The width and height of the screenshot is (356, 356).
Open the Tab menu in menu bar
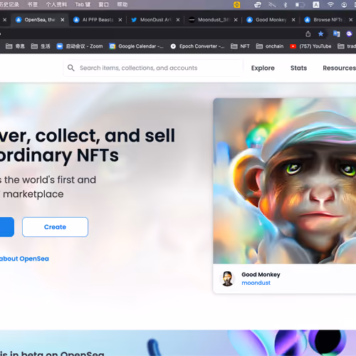[83, 4]
